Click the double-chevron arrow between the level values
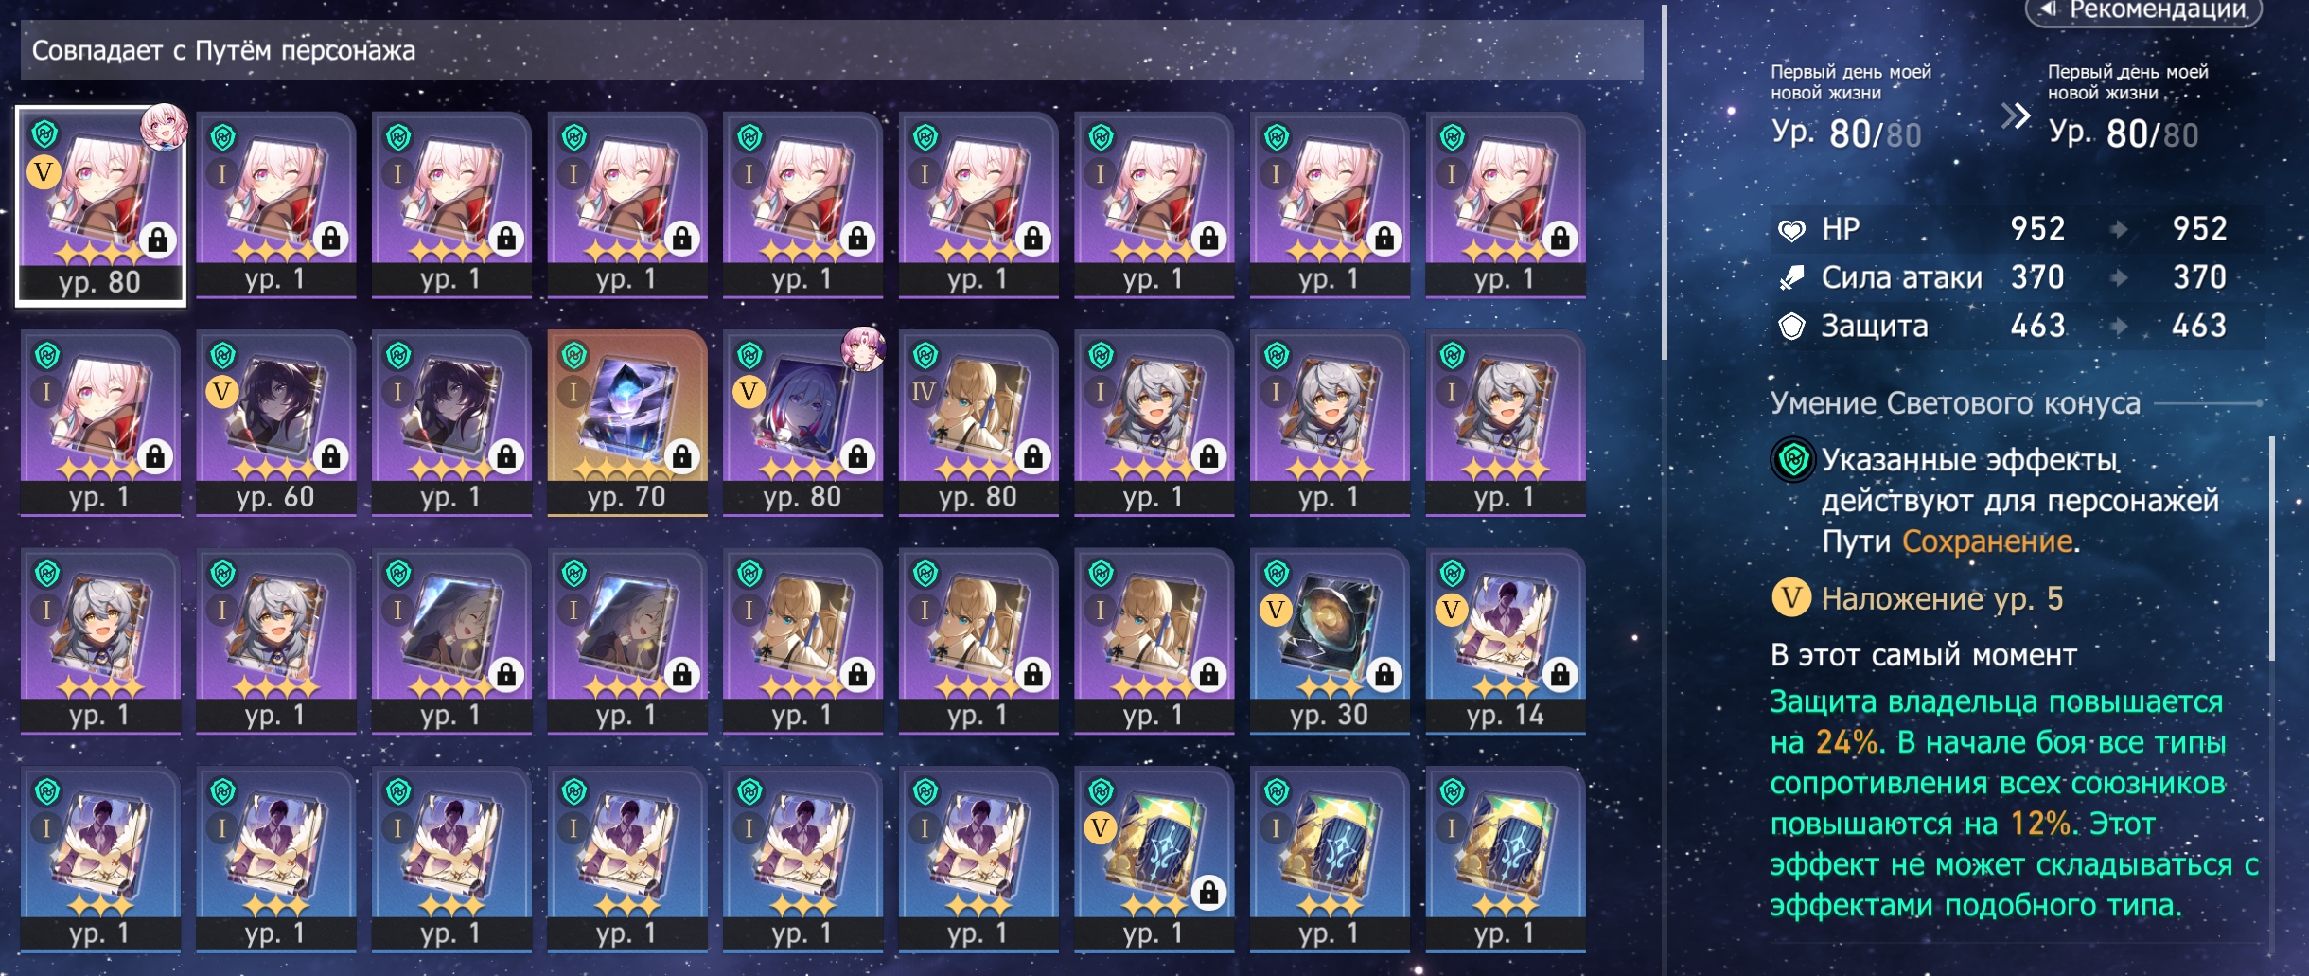This screenshot has height=976, width=2309. coord(2015,116)
